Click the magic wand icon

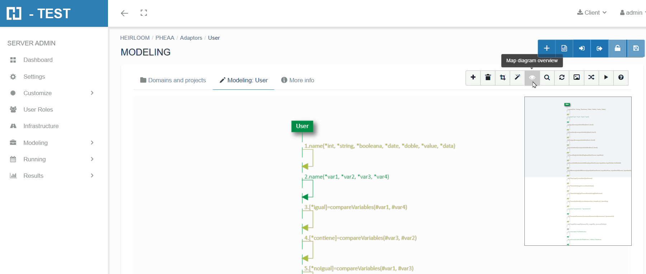pos(517,78)
